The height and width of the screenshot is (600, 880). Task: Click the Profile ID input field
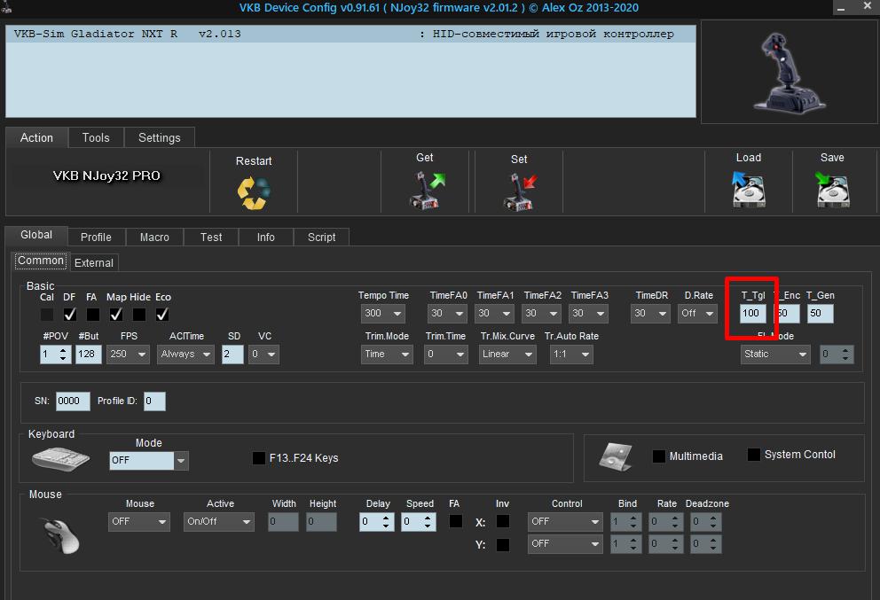click(154, 401)
